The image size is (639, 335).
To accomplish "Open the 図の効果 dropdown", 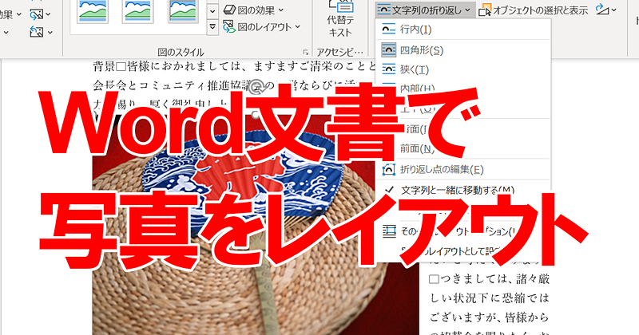I will [281, 10].
